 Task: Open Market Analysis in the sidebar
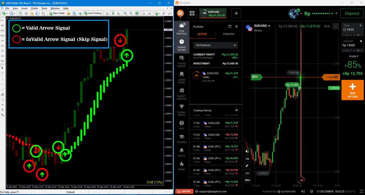pyautogui.click(x=181, y=94)
